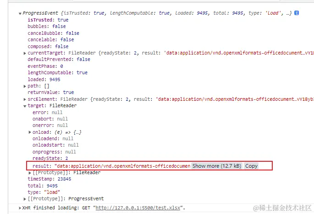Screen dimensions: 314x214
Task: Open the http://127.0.0.1:5500/test.xlsx link
Action: tap(138, 208)
